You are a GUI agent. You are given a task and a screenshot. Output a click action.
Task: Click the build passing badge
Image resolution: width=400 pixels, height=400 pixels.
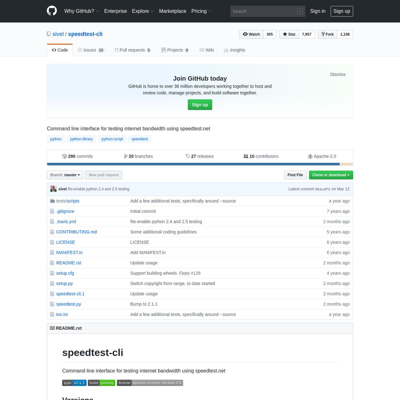coord(102,383)
